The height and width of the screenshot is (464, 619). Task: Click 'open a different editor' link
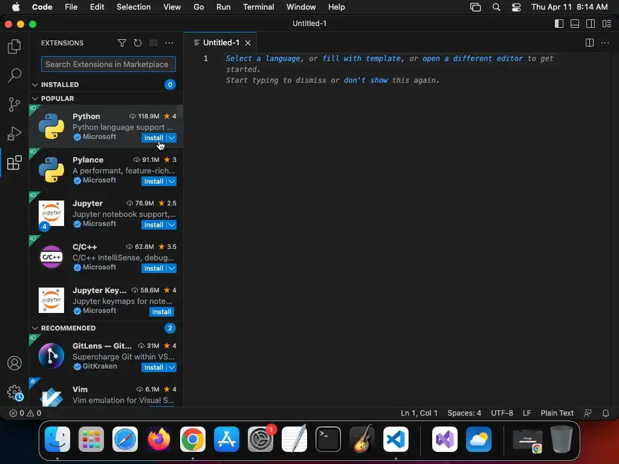point(473,59)
